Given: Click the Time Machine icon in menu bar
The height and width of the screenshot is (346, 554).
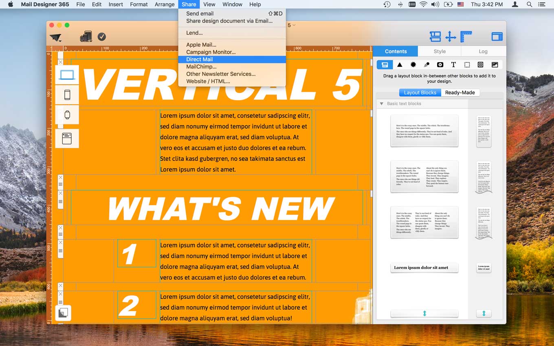Looking at the screenshot, I should [x=387, y=4].
